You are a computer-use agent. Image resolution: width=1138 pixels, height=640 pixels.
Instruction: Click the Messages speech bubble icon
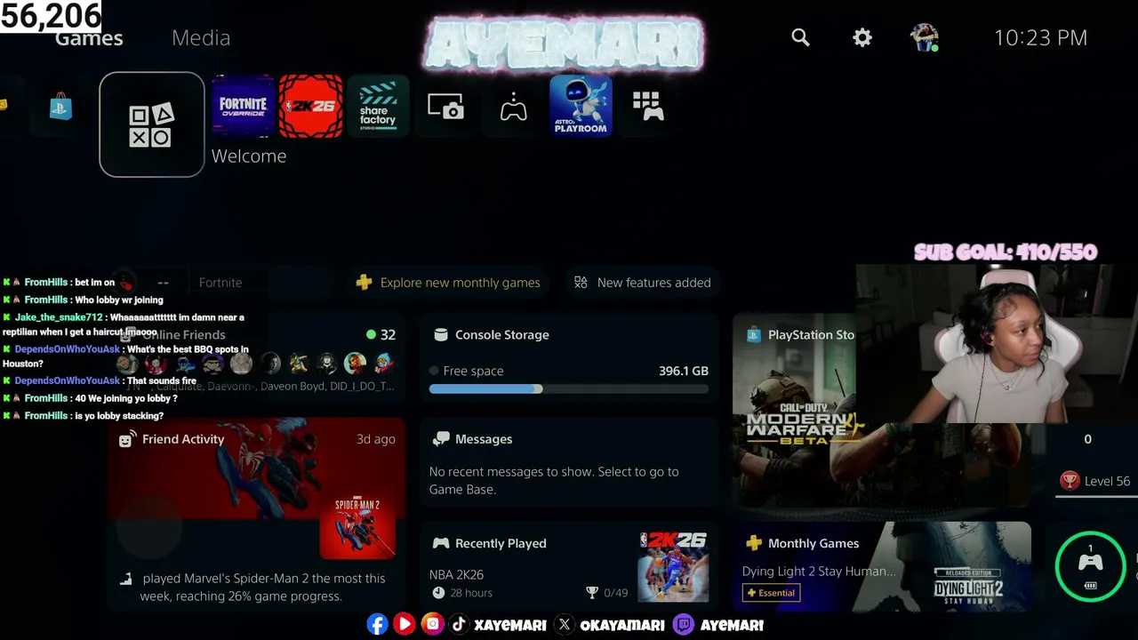(x=440, y=439)
